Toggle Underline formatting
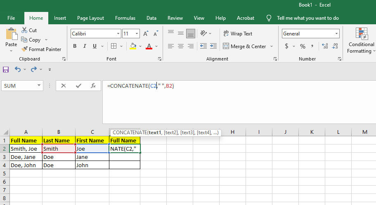The width and height of the screenshot is (376, 205). [x=95, y=46]
